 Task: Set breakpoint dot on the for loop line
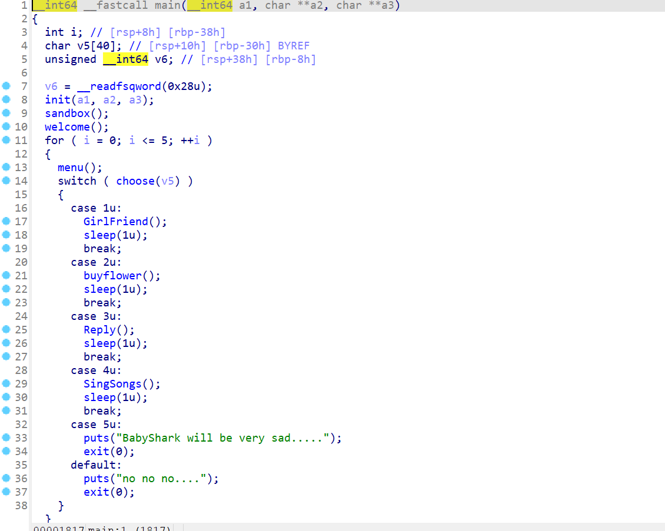tap(6, 140)
